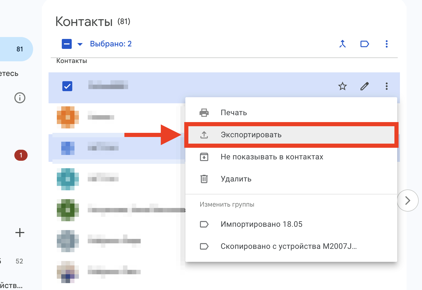Open the selection options dropdown arrow
Viewport: 422px width, 290px height.
coord(80,44)
